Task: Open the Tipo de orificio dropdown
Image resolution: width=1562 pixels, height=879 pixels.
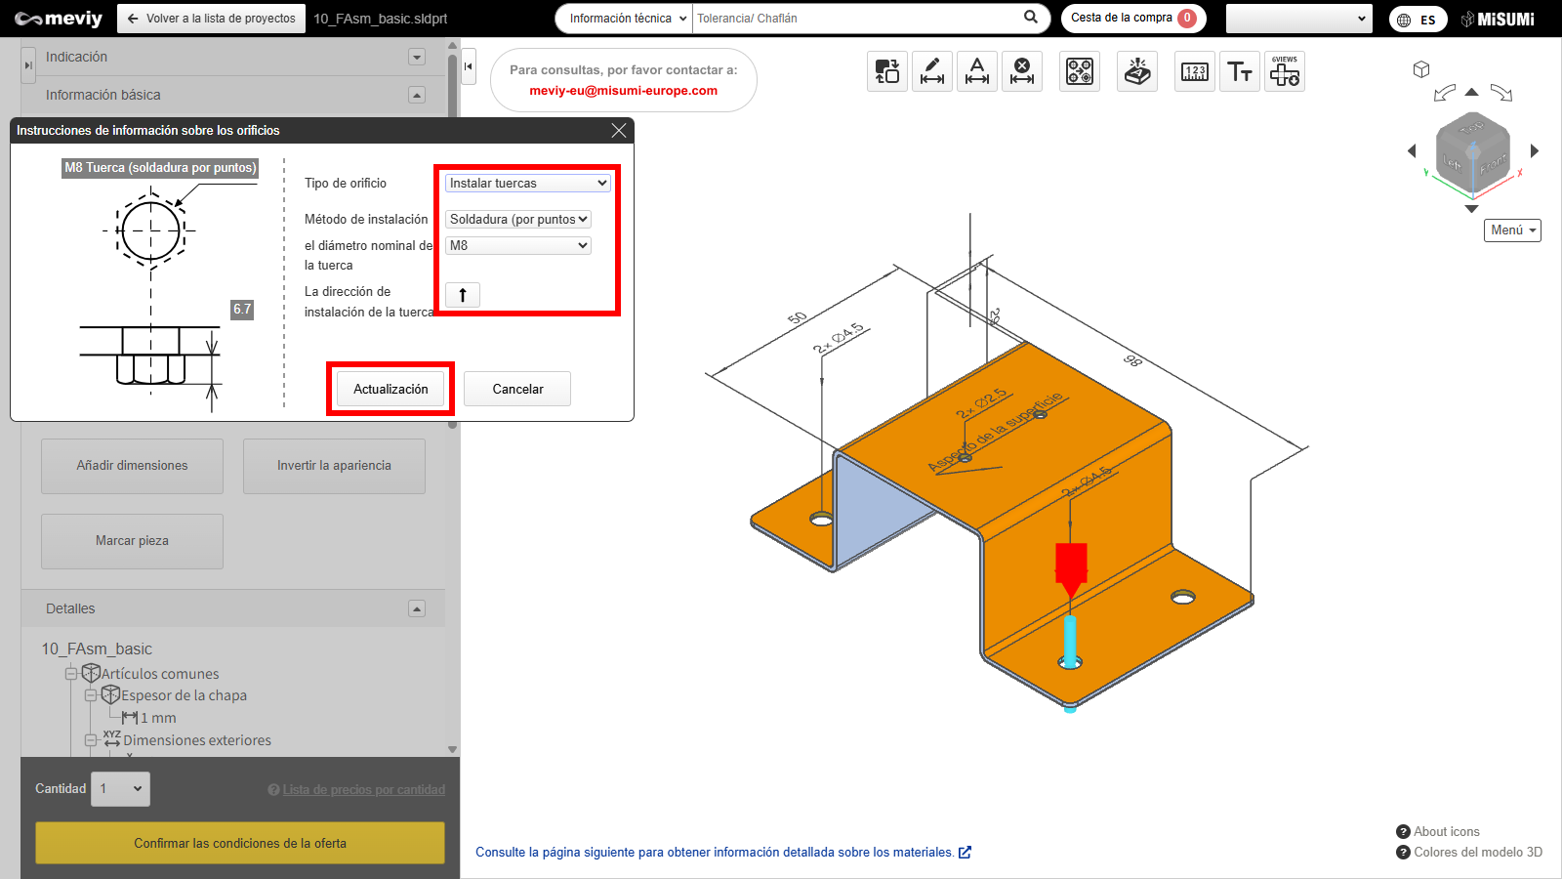Action: pyautogui.click(x=528, y=184)
